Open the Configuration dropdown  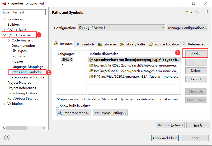(x=121, y=28)
